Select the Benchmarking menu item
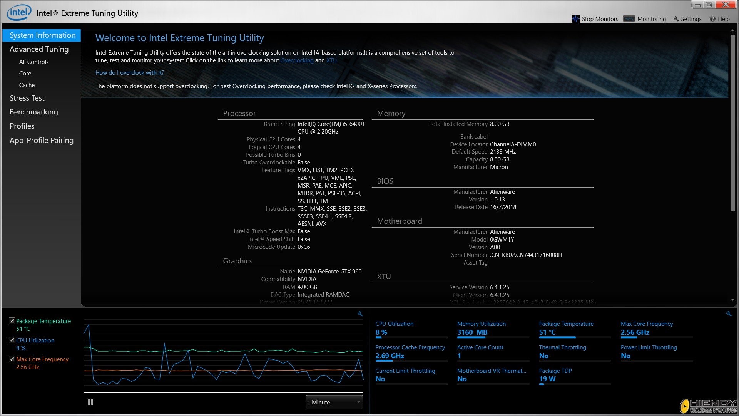Screen dimensions: 739x416 click(x=33, y=111)
